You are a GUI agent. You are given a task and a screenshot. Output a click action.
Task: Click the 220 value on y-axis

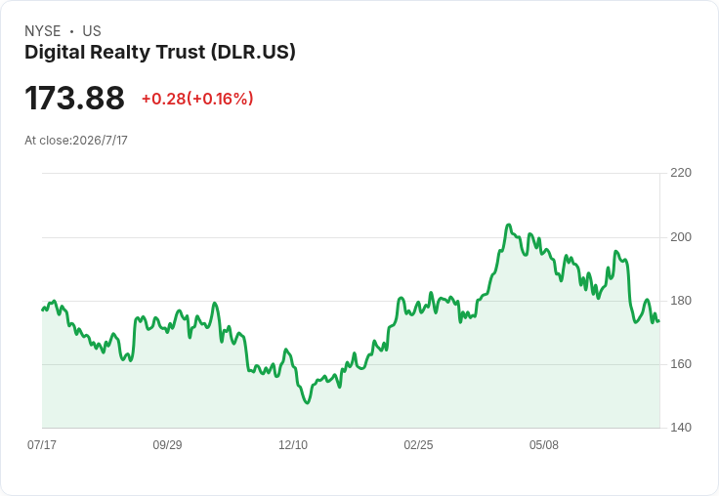681,173
